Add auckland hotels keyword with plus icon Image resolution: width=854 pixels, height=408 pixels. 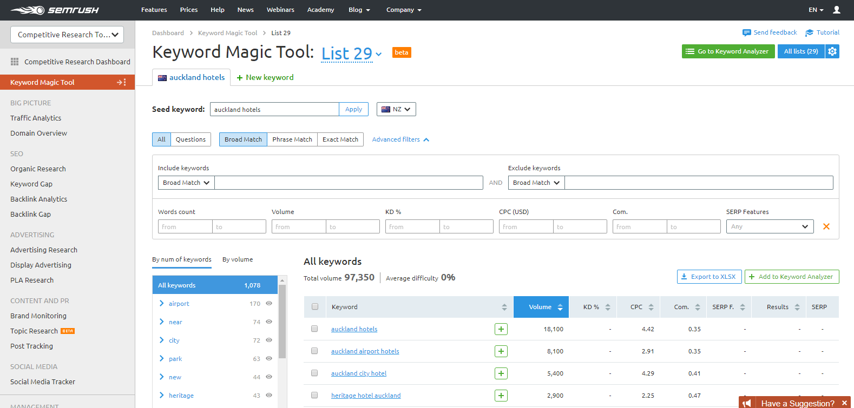coord(501,329)
